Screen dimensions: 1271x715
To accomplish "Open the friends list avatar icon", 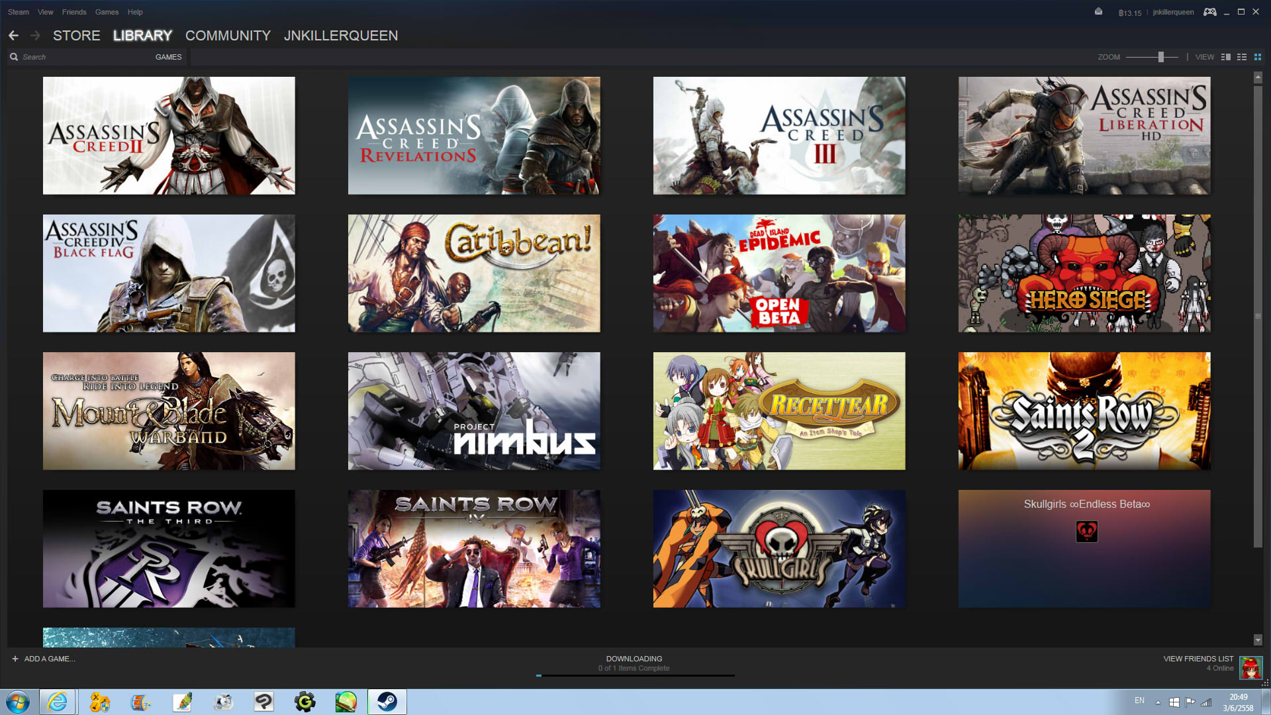I will [1250, 667].
